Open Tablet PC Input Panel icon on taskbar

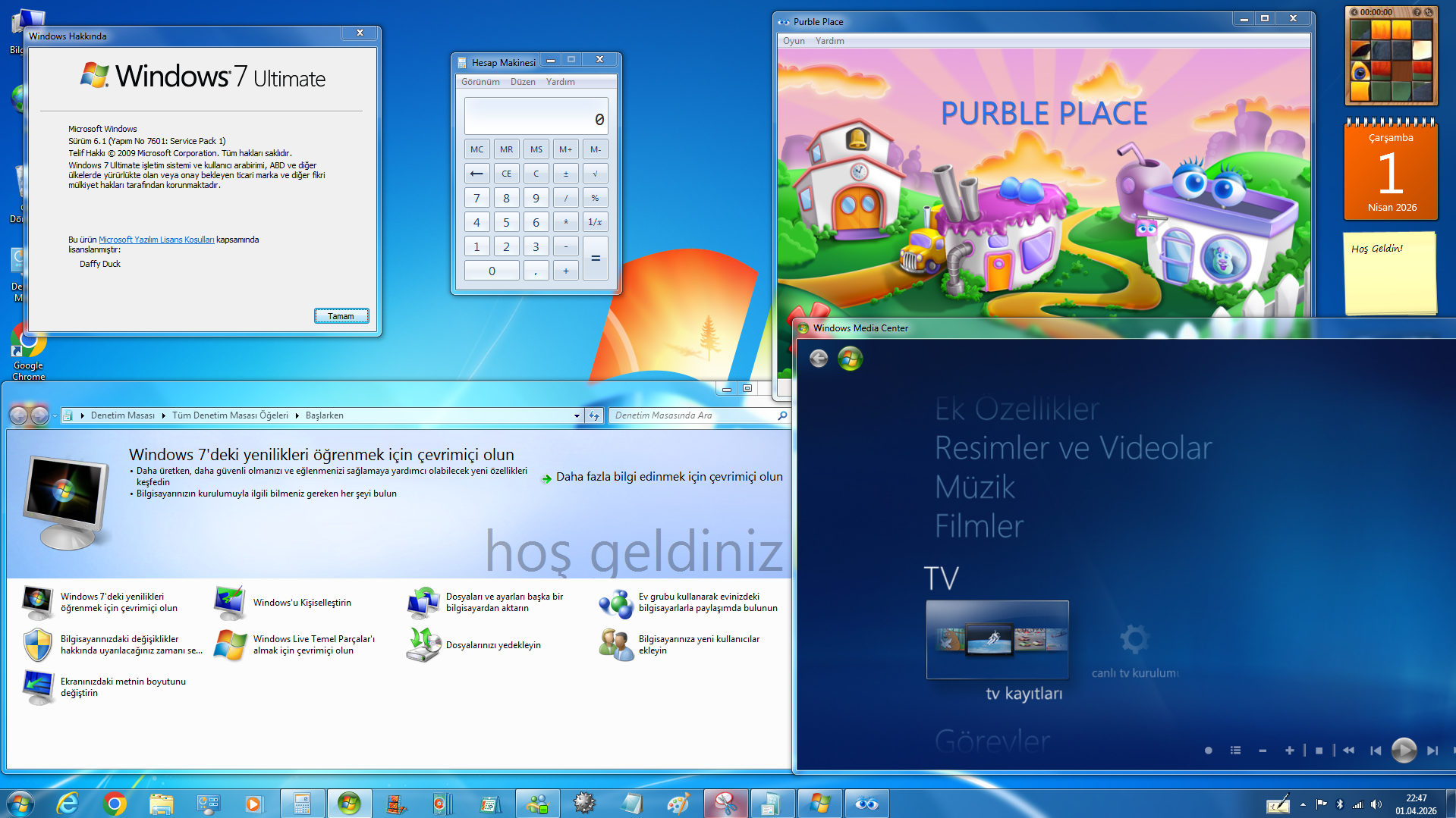(x=1278, y=804)
